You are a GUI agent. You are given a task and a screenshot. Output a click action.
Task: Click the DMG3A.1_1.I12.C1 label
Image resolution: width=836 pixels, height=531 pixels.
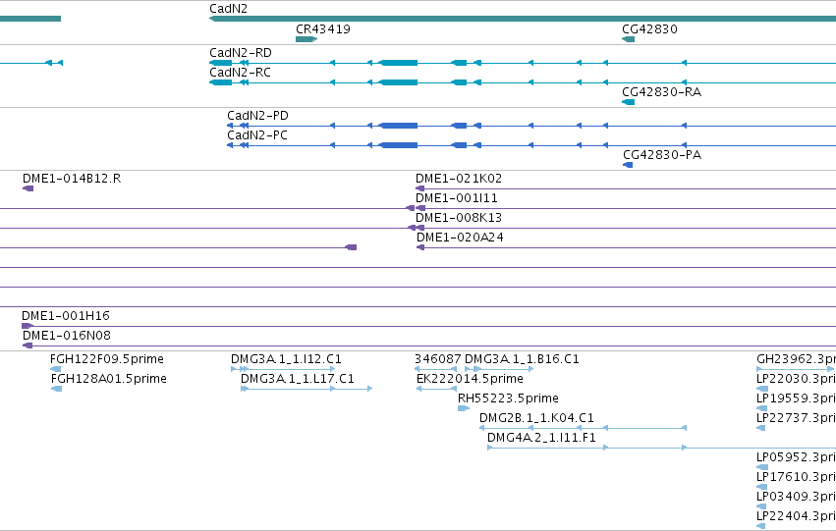(x=286, y=359)
